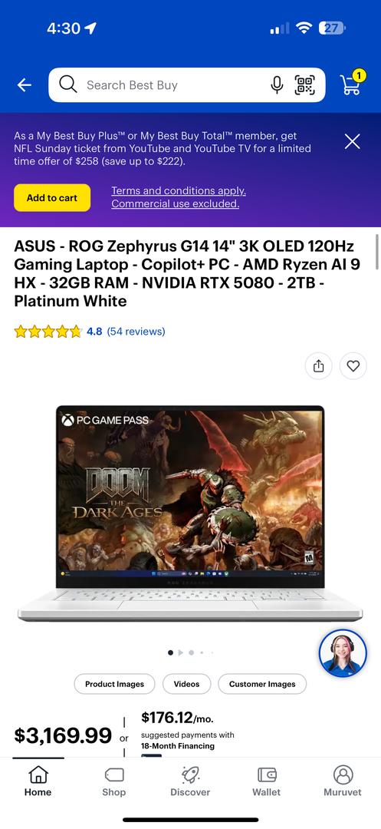Open the Shop tab
This screenshot has width=381, height=829.
[114, 781]
